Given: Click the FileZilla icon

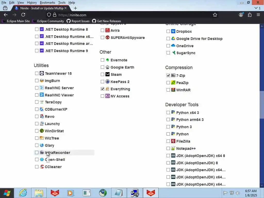Looking at the screenshot, I should tap(173, 141).
